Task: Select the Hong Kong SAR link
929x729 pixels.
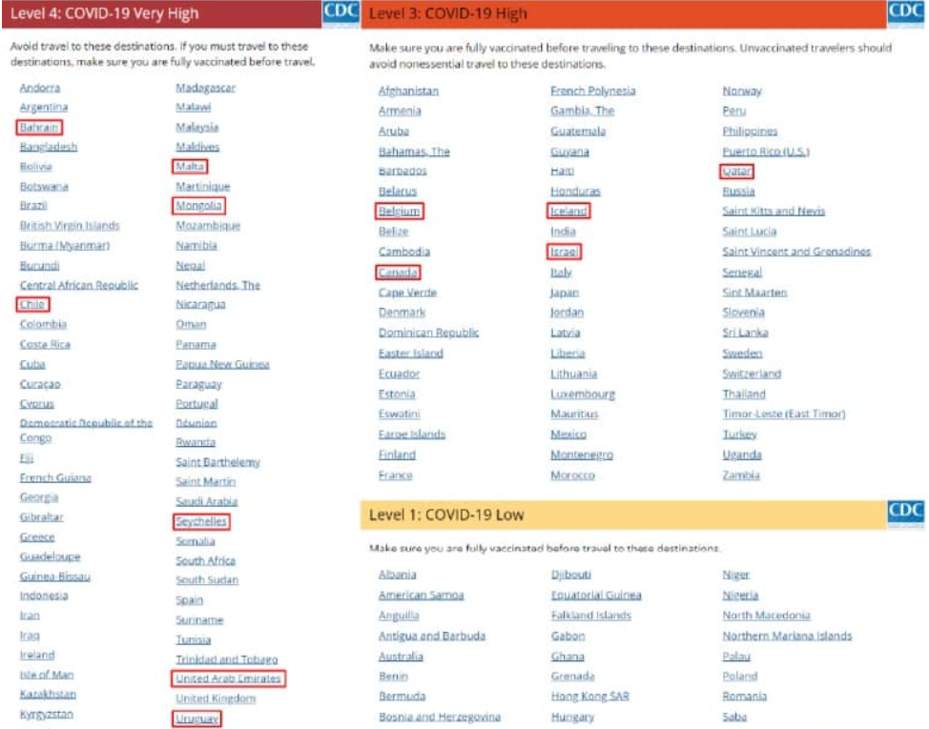Action: tap(589, 697)
